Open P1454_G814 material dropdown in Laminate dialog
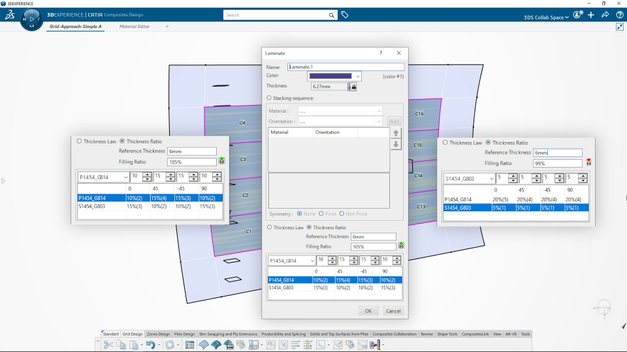627x352 pixels. [291, 261]
